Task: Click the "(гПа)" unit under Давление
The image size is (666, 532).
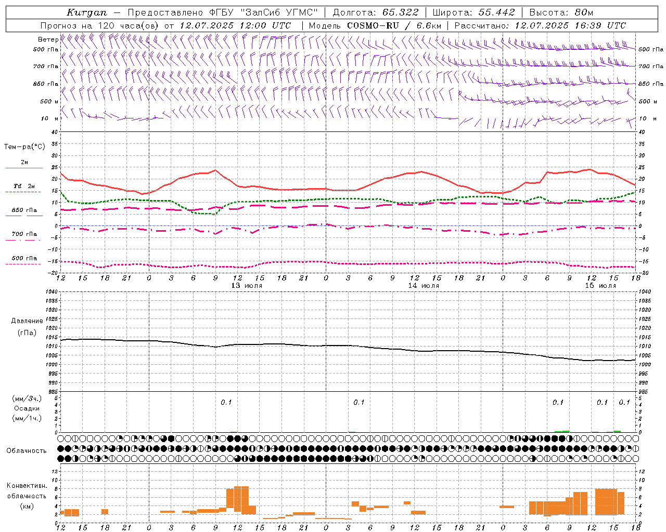Action: pyautogui.click(x=27, y=332)
